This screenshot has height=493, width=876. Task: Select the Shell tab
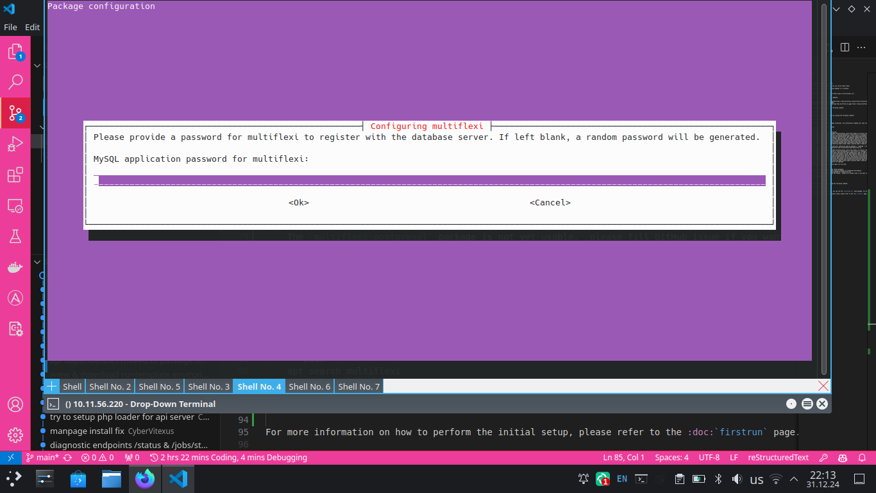[x=72, y=386]
